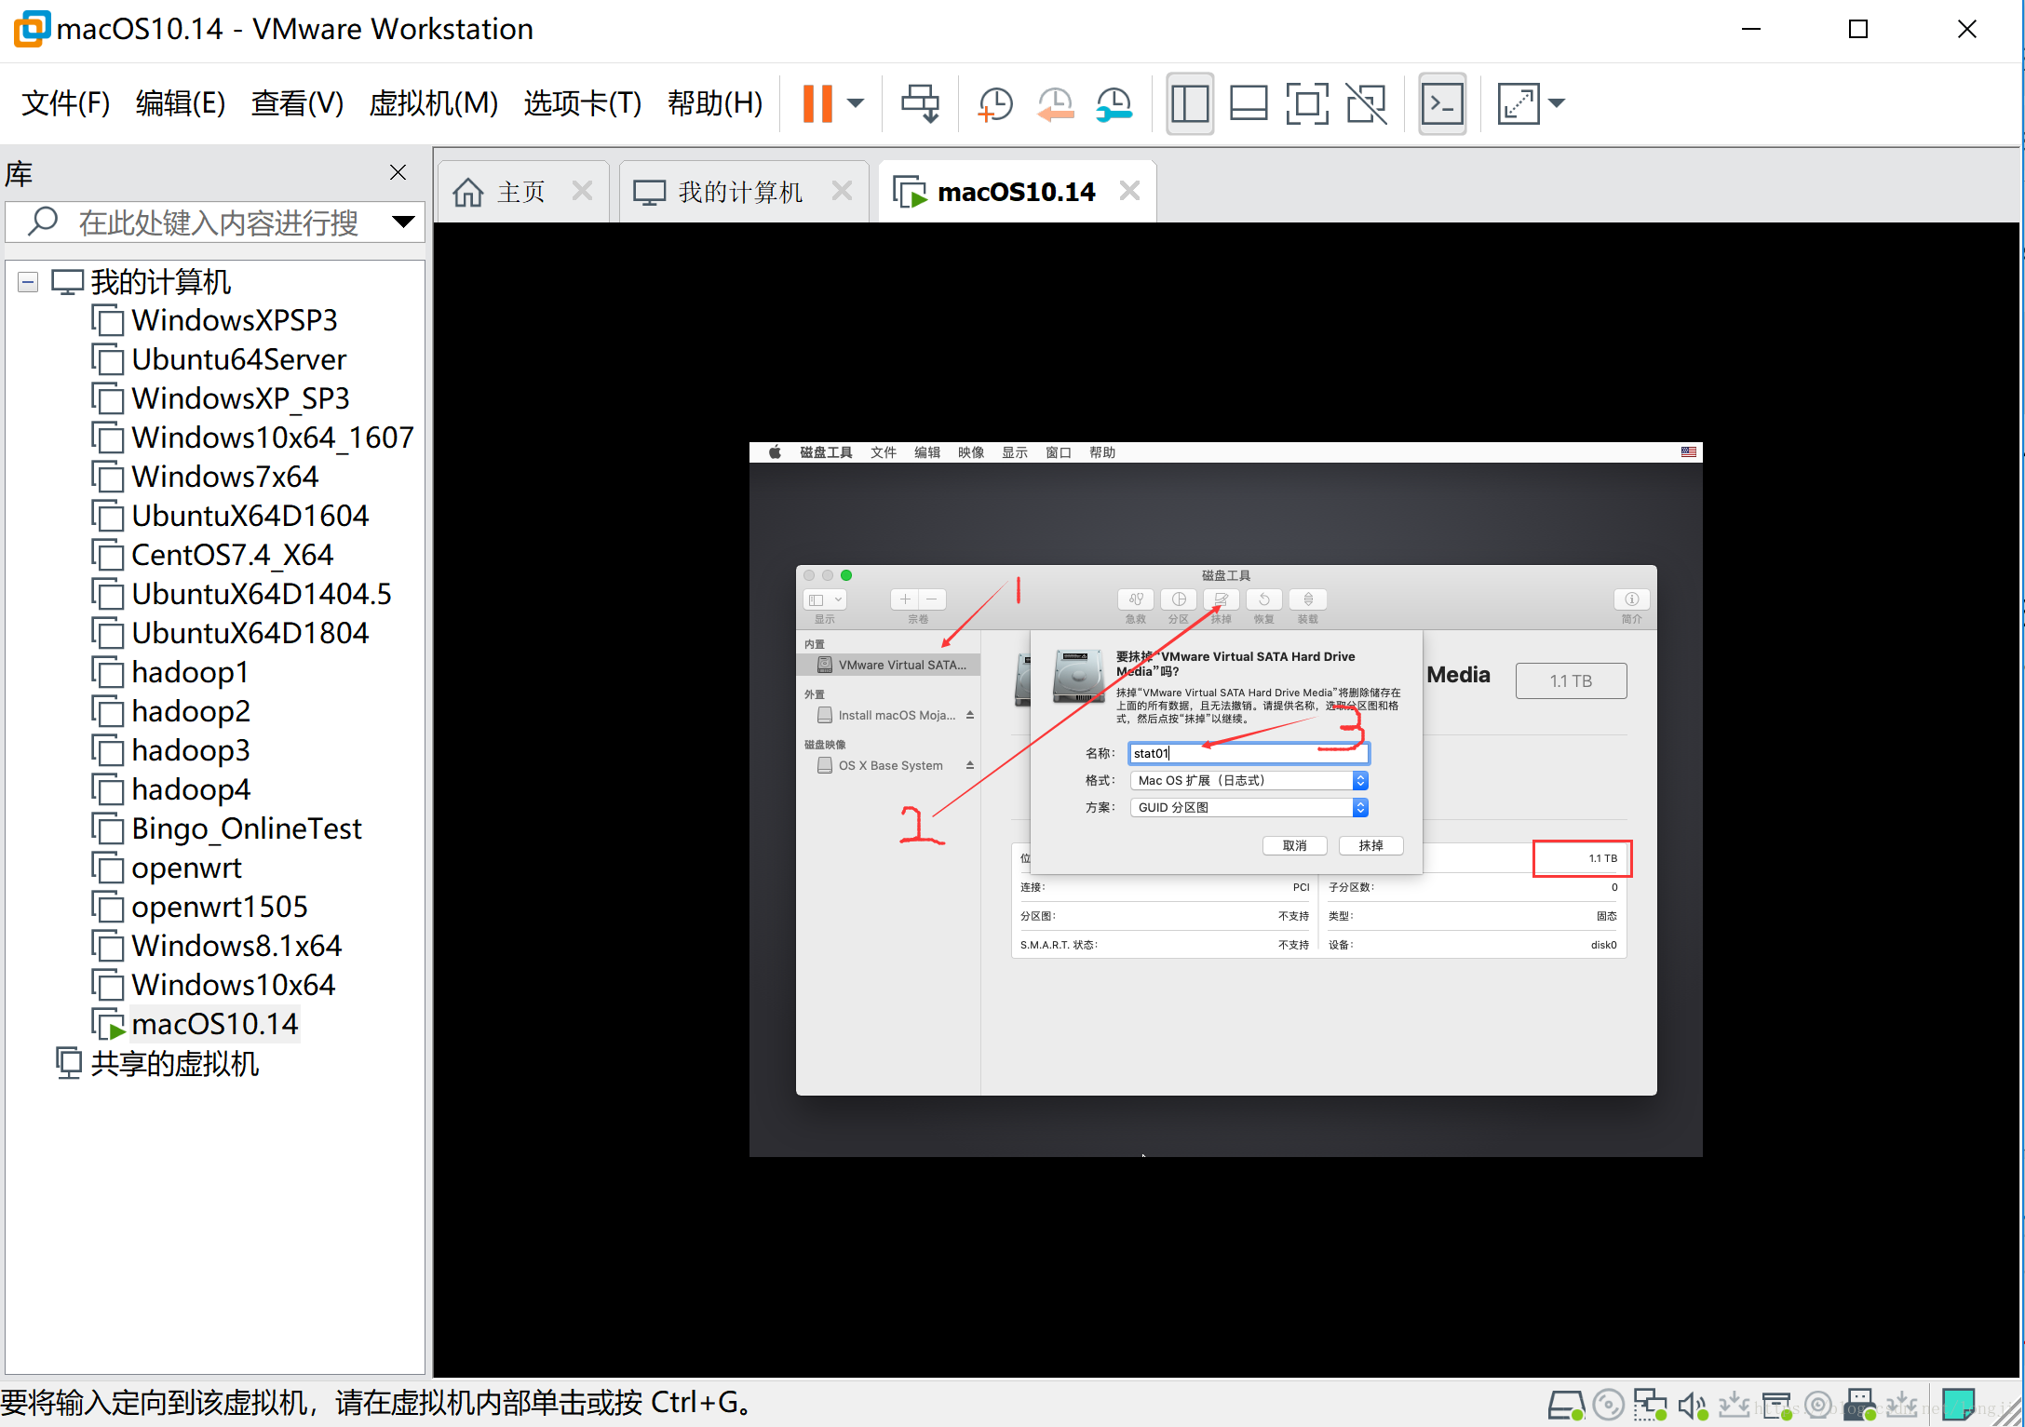Select CentOS7.4_X64 in the library
Image resolution: width=2025 pixels, height=1427 pixels.
232,555
